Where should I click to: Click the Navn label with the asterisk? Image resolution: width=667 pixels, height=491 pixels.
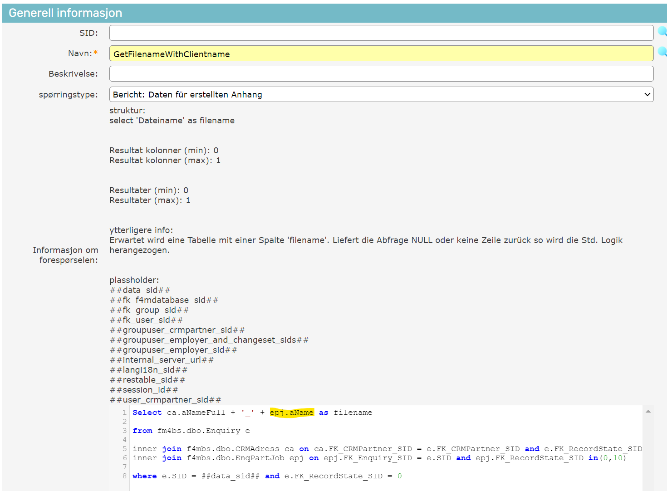[83, 53]
